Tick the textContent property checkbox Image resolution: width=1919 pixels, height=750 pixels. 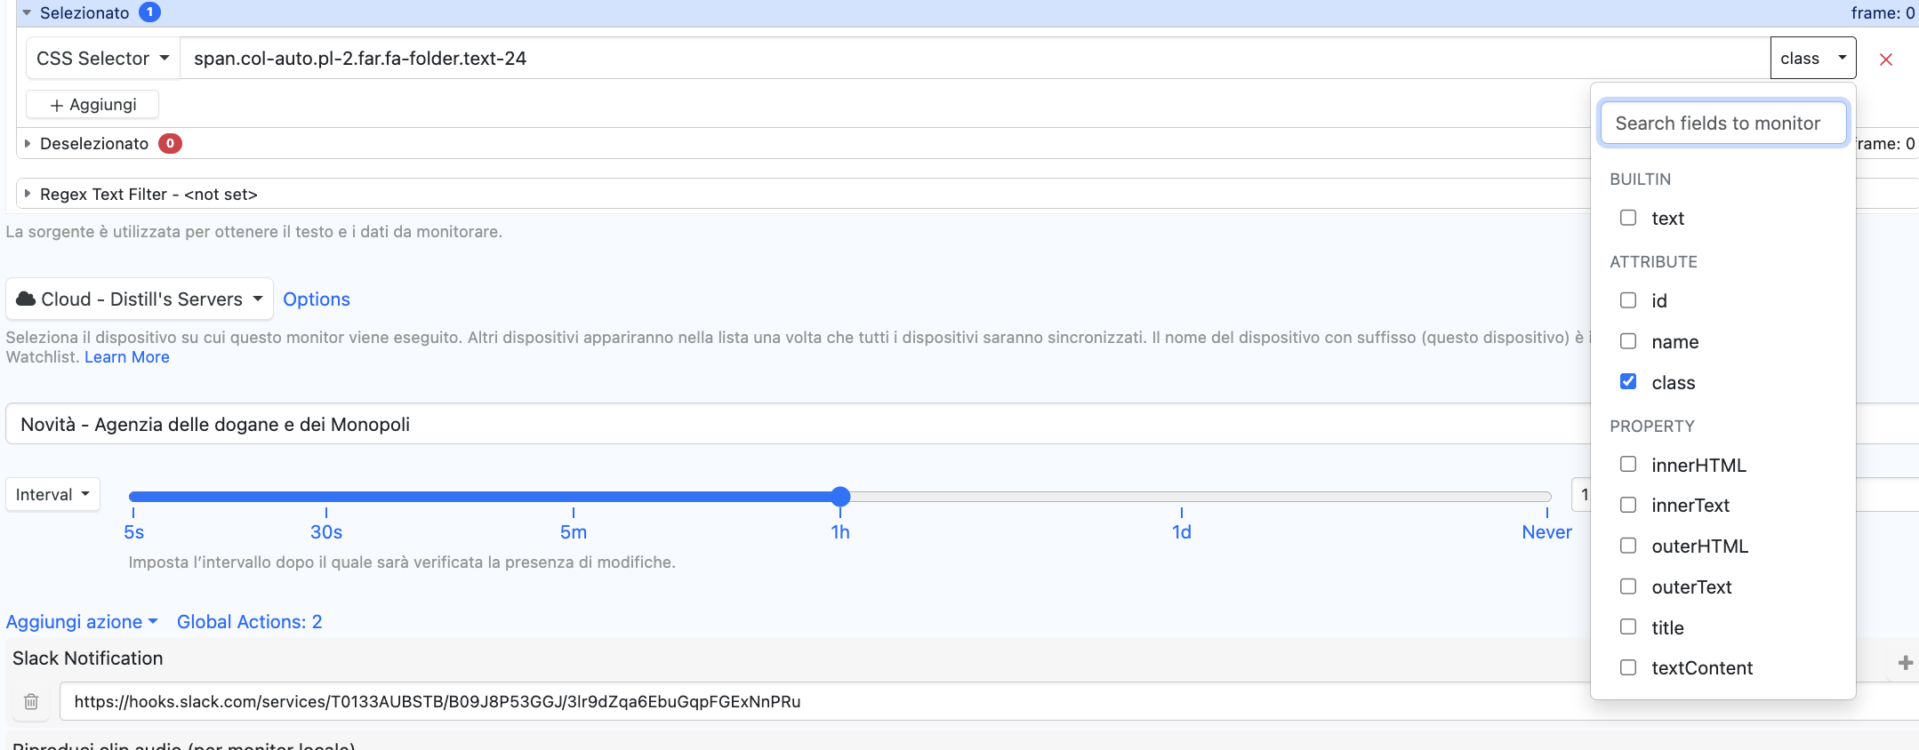pos(1628,667)
